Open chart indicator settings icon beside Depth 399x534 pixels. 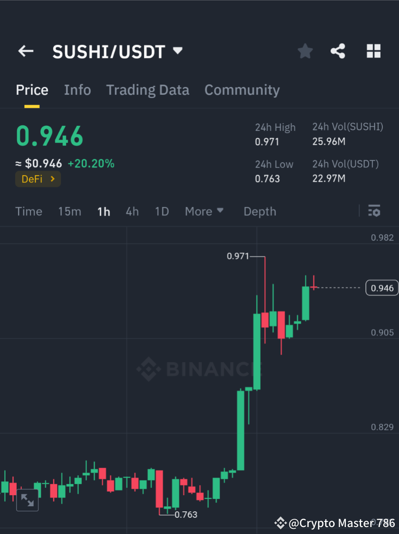coord(374,211)
